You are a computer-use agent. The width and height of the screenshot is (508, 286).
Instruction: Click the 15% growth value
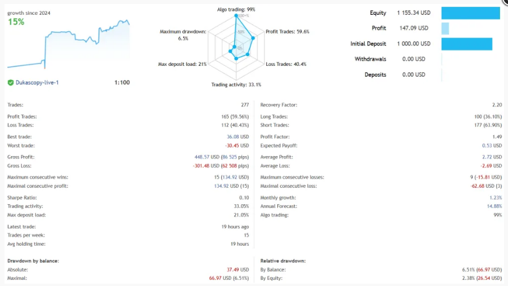(16, 22)
